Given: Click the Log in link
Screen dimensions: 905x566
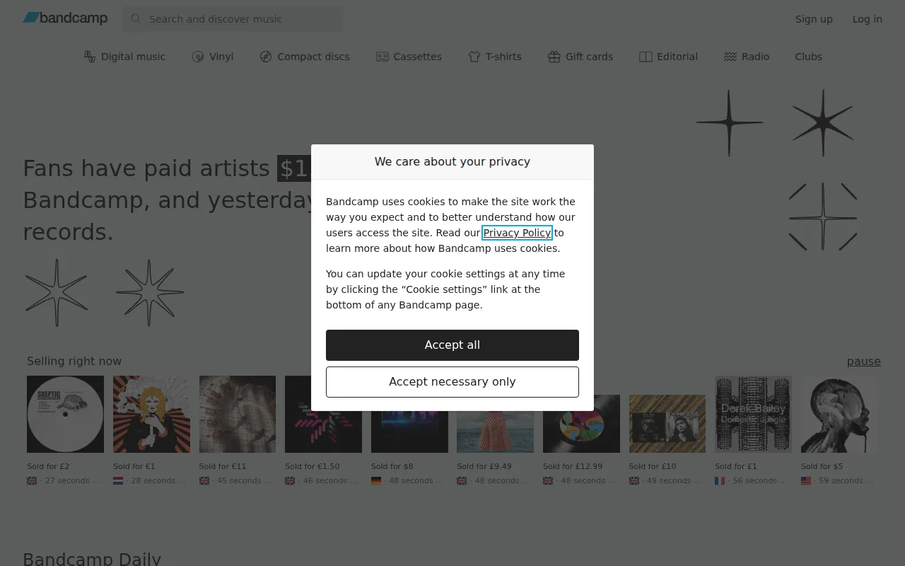Looking at the screenshot, I should [x=867, y=19].
